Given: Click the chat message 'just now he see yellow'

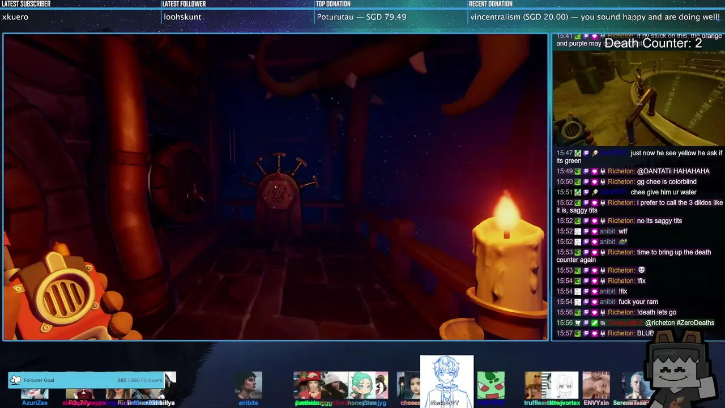Looking at the screenshot, I should coord(639,157).
